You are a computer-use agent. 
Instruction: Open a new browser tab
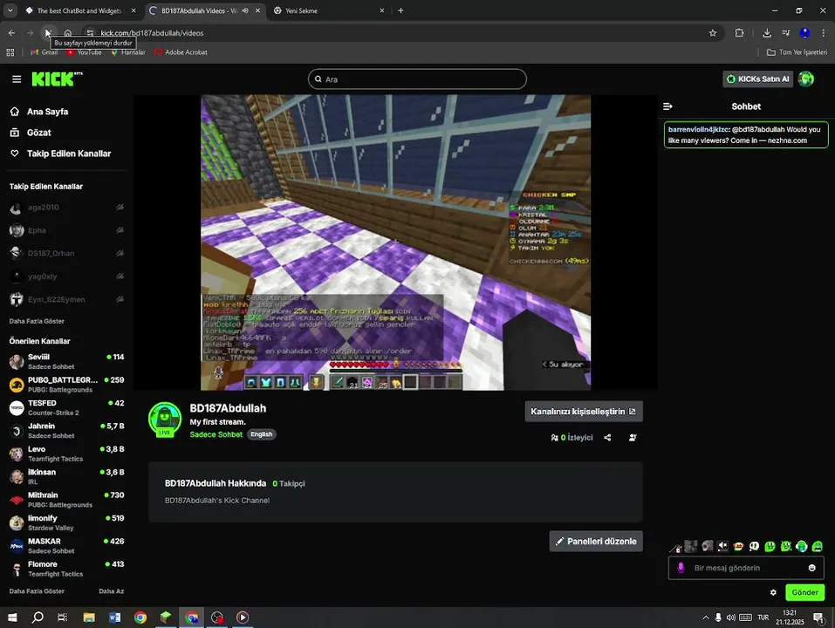pos(400,10)
